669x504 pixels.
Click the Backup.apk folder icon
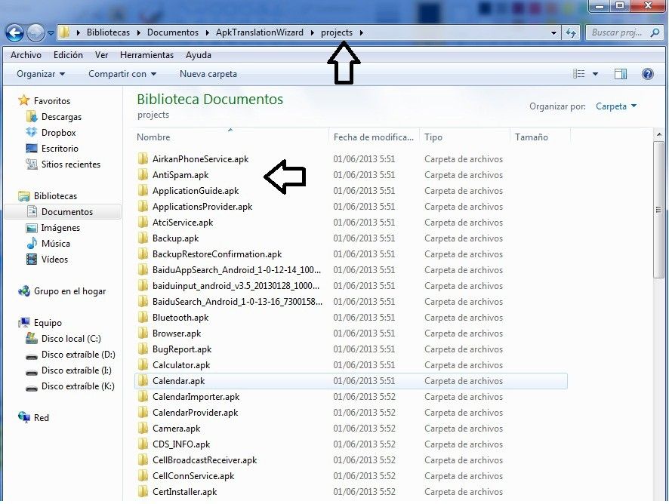143,238
